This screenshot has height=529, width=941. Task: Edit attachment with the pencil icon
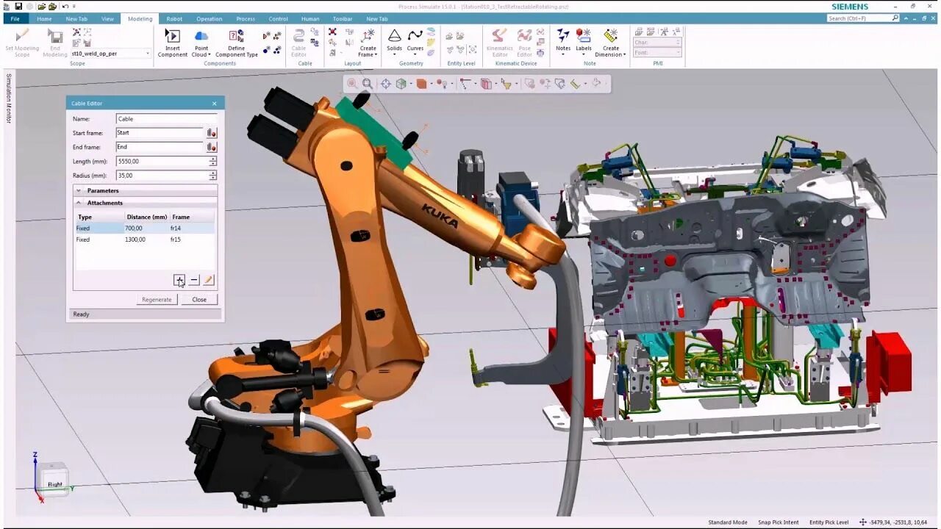coord(209,280)
